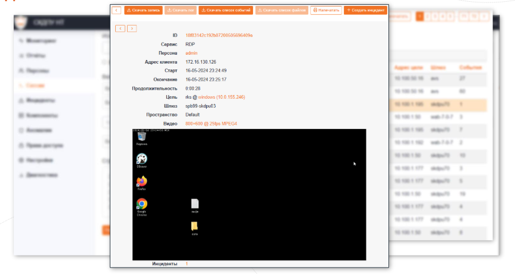Download the event list (Скачать список событий)
Viewport: 515px width, 274px height.
pyautogui.click(x=226, y=10)
